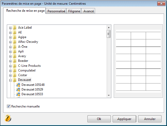Click the Avery folder icon

point(15,56)
